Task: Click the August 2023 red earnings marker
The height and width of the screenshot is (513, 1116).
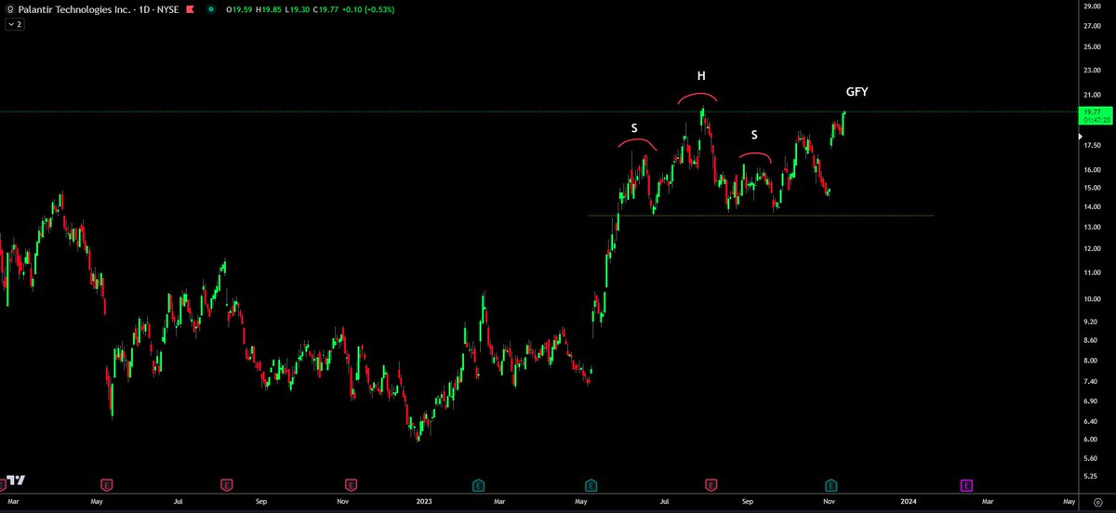Action: pos(711,484)
